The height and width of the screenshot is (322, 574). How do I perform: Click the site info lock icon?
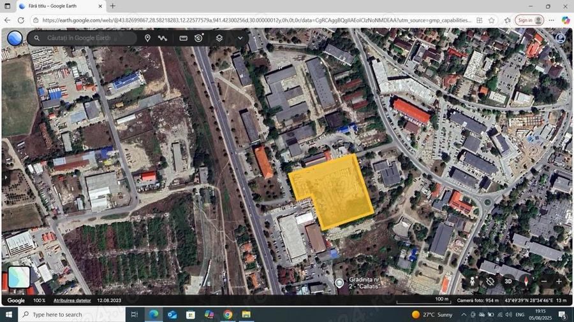click(36, 20)
